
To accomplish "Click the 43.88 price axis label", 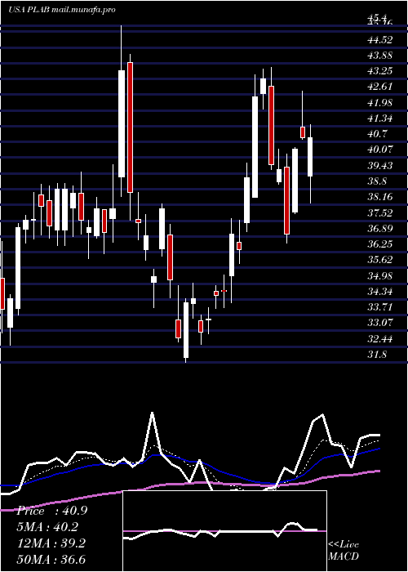I will pos(380,56).
